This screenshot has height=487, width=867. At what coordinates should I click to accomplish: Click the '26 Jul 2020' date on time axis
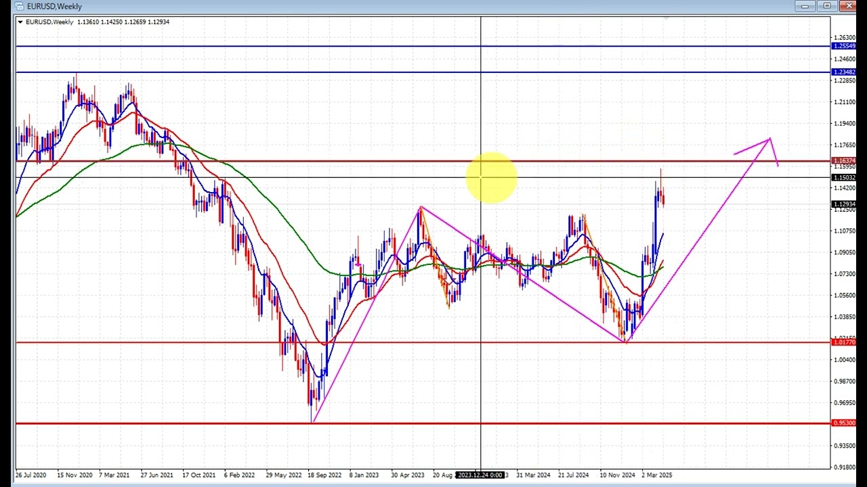click(30, 476)
